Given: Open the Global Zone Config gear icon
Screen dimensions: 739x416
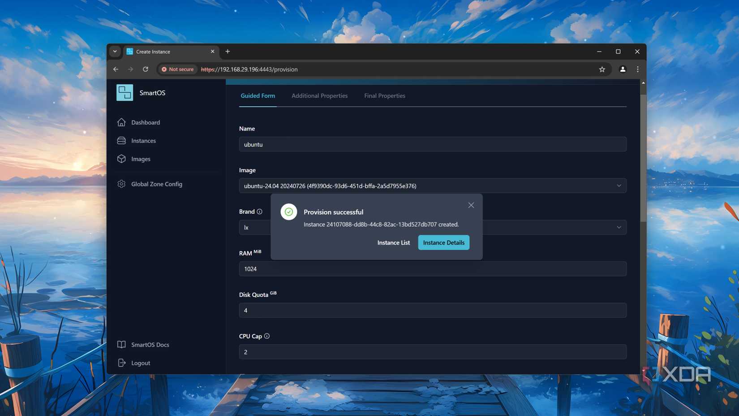Looking at the screenshot, I should (x=121, y=184).
